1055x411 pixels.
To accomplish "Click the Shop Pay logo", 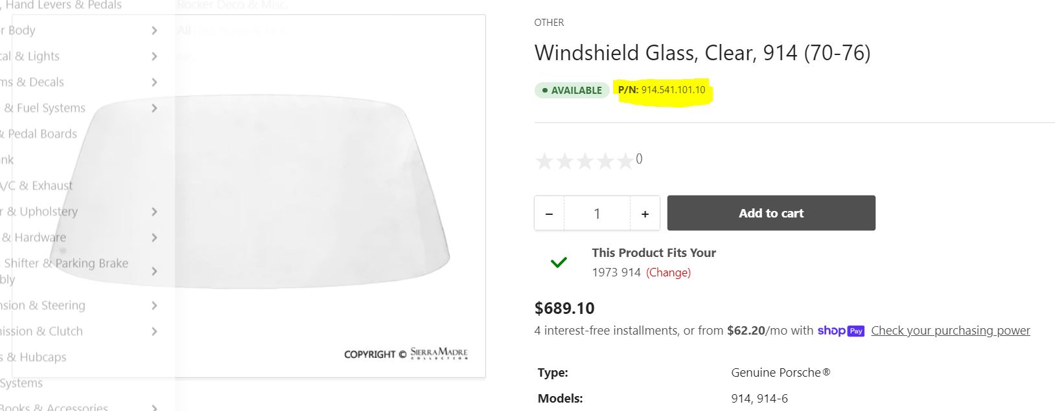I will [x=841, y=331].
